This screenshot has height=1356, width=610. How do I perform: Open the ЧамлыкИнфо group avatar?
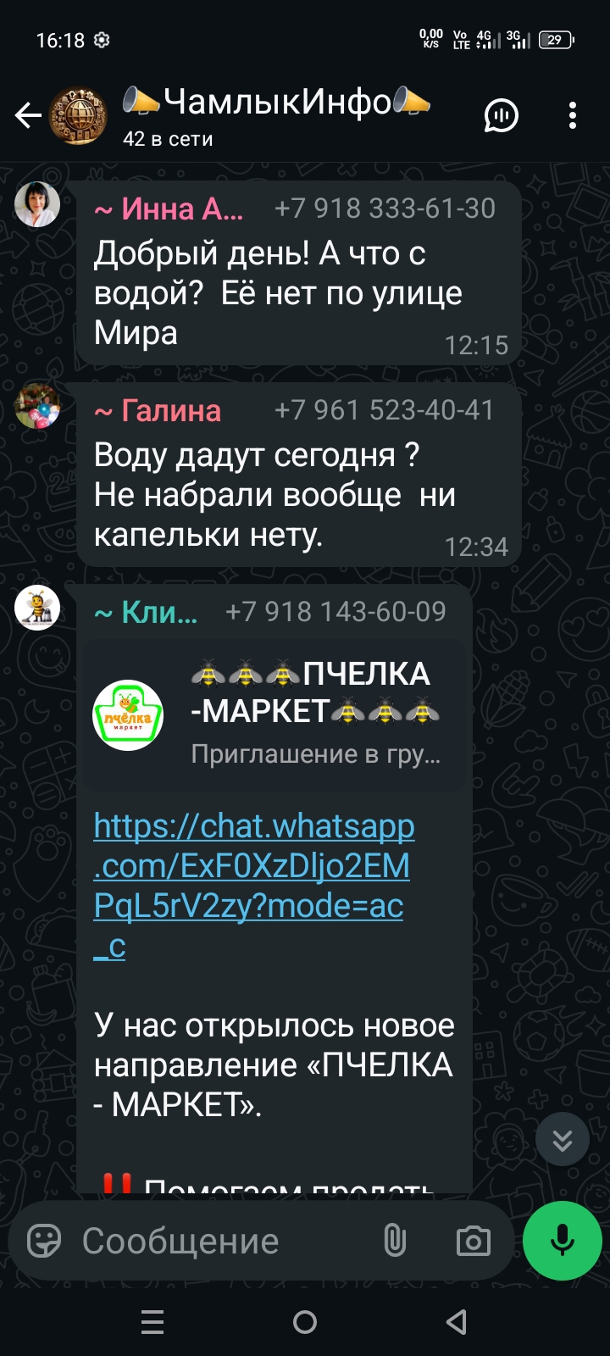coord(78,115)
